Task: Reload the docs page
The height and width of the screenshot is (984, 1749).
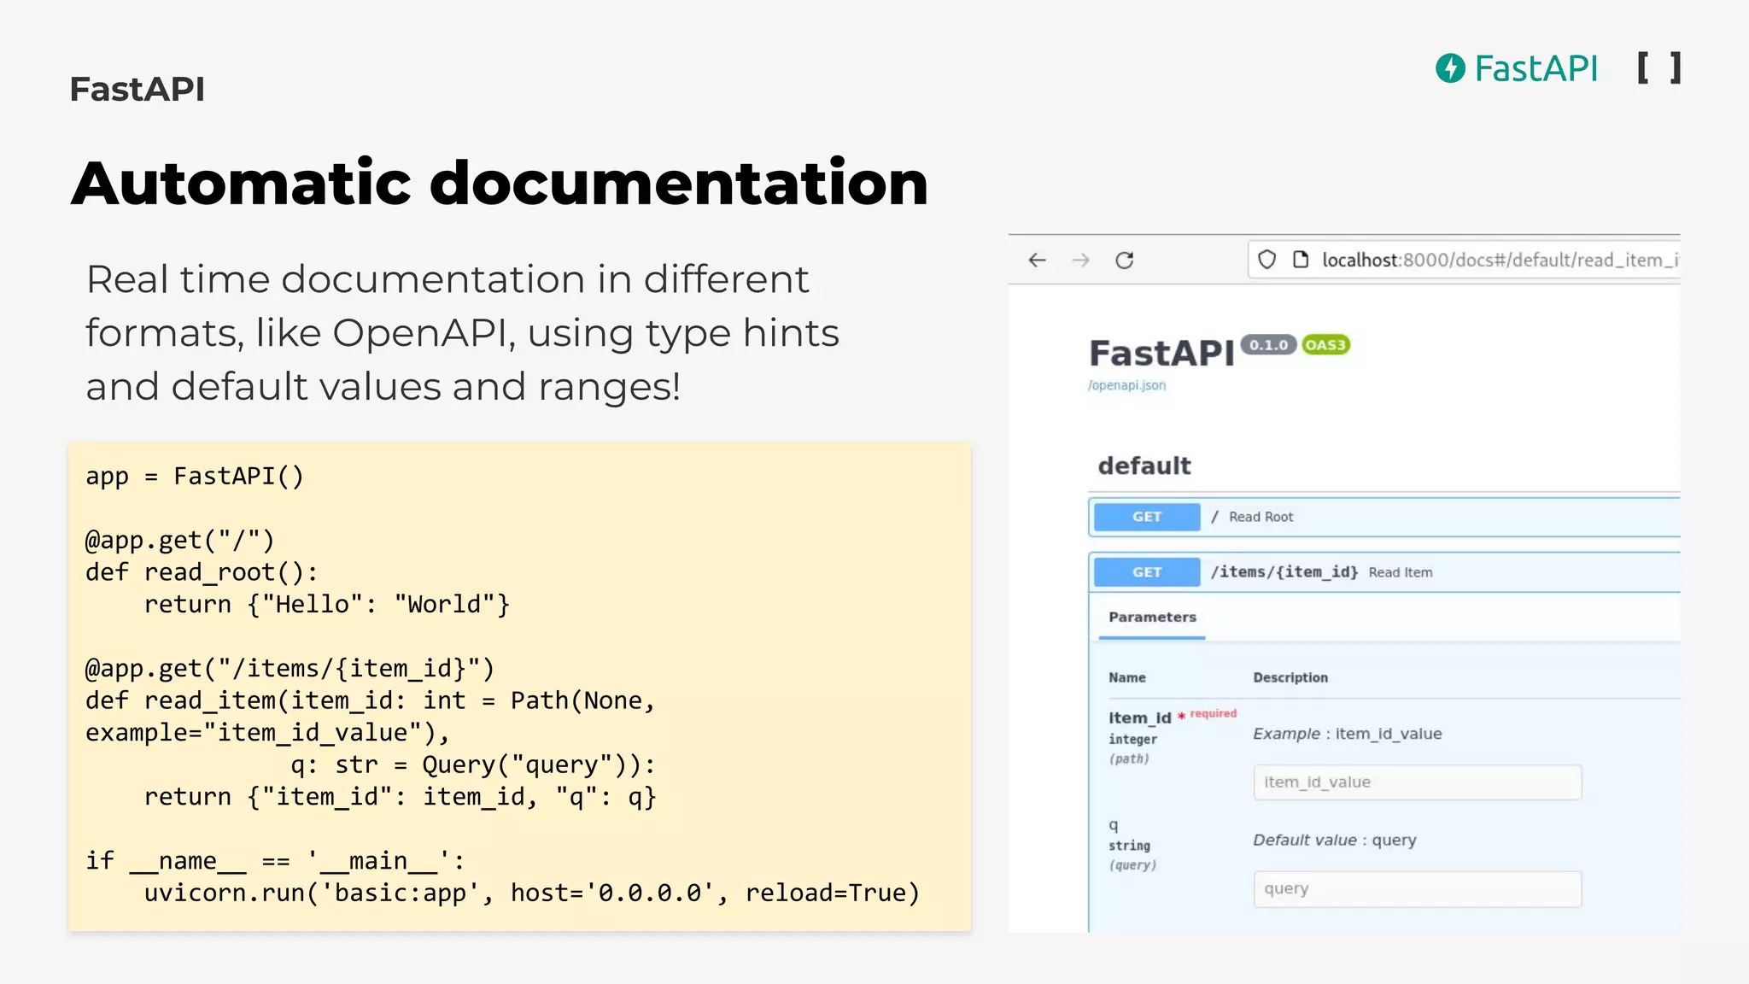Action: tap(1125, 260)
